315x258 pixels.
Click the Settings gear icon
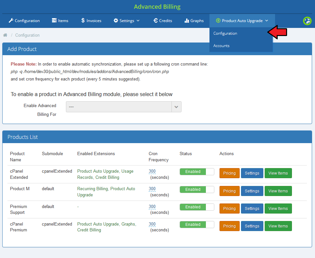coord(116,20)
